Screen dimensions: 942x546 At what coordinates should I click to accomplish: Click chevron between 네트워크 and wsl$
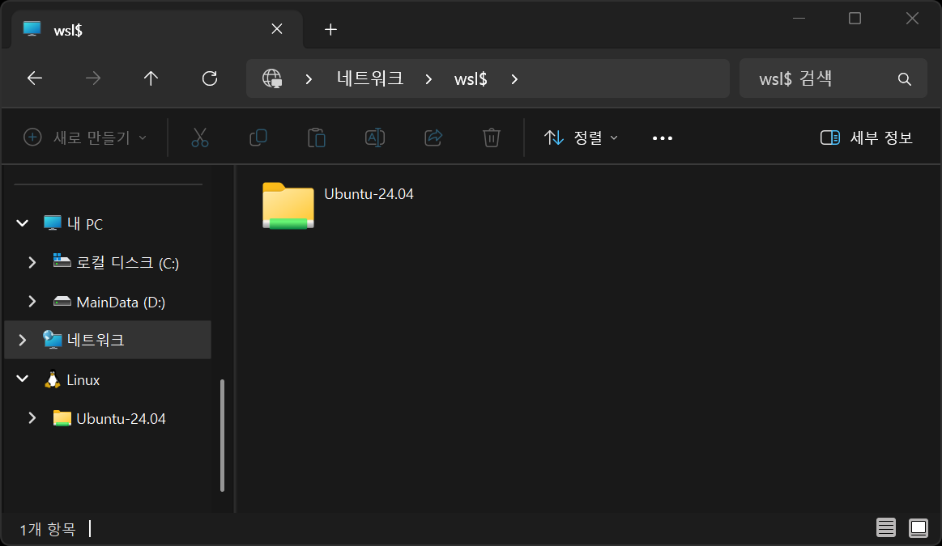[x=428, y=79]
